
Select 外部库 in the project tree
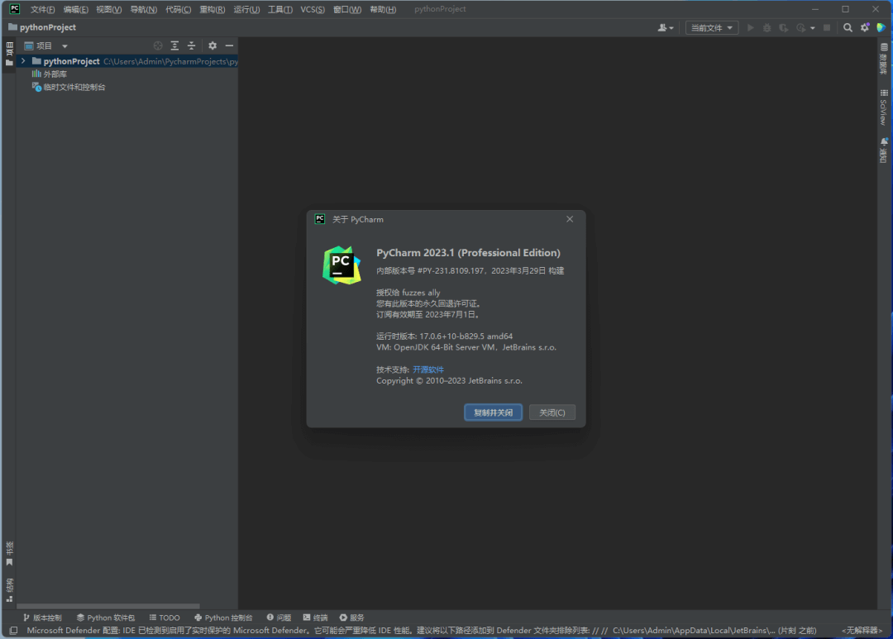(55, 74)
